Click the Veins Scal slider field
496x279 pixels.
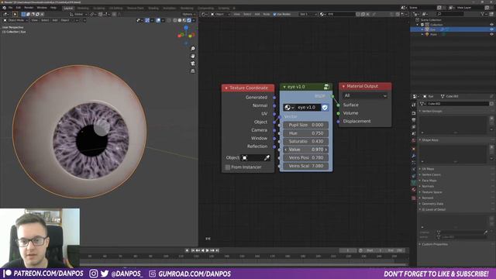[x=305, y=166]
